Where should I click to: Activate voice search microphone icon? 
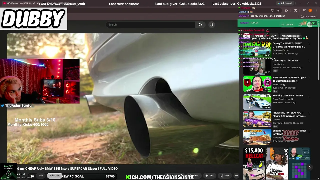click(212, 25)
